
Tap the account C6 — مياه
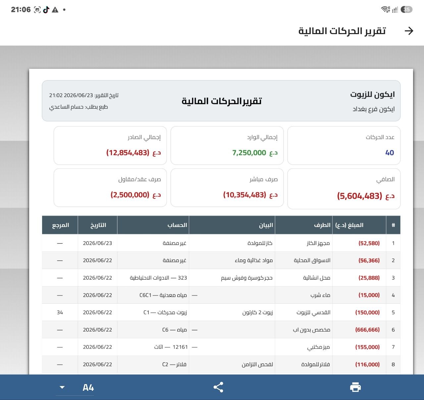click(x=175, y=330)
